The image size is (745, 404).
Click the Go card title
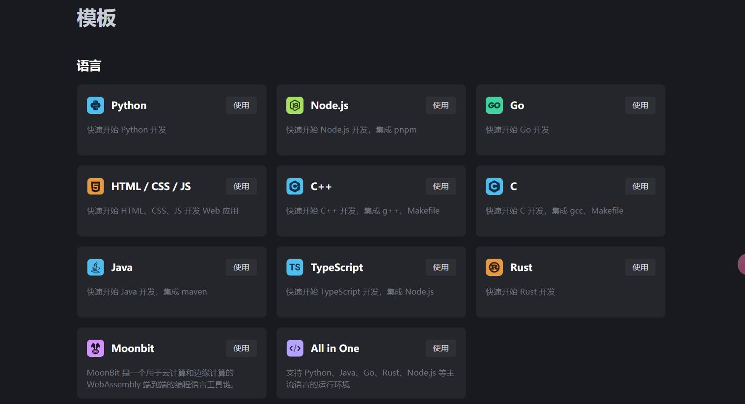pyautogui.click(x=517, y=106)
